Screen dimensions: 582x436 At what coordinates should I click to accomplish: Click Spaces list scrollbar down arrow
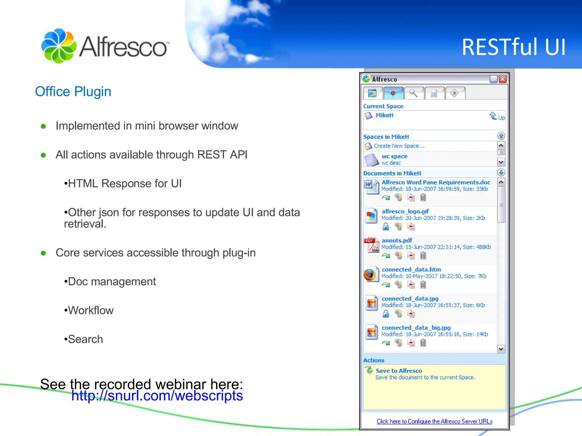click(x=501, y=162)
